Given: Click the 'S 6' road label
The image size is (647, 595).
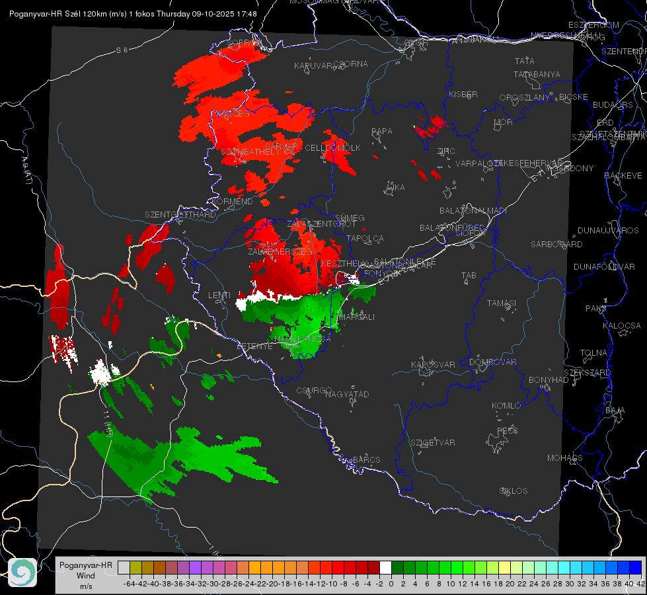Looking at the screenshot, I should pos(122,50).
